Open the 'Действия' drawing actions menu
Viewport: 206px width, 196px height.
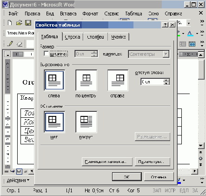[18, 181]
